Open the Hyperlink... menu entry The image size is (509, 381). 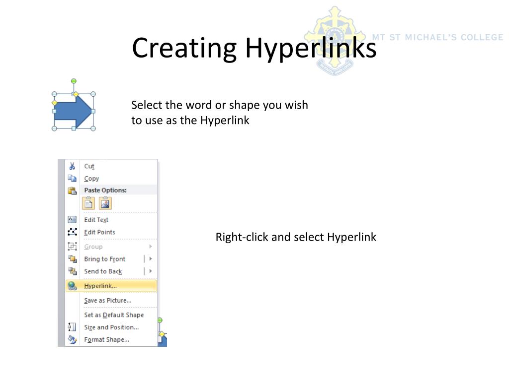[x=111, y=286]
